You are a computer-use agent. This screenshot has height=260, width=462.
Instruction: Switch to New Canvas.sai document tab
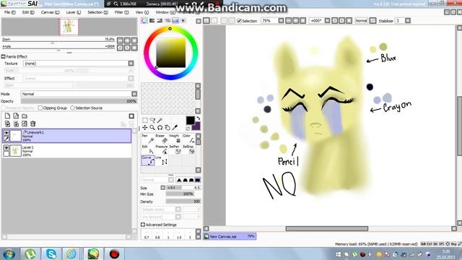pos(230,236)
